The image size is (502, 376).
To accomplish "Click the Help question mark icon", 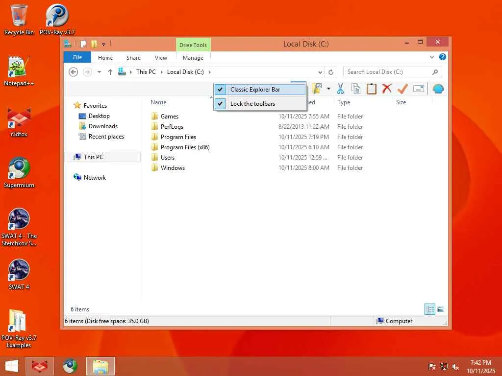I will [x=443, y=57].
